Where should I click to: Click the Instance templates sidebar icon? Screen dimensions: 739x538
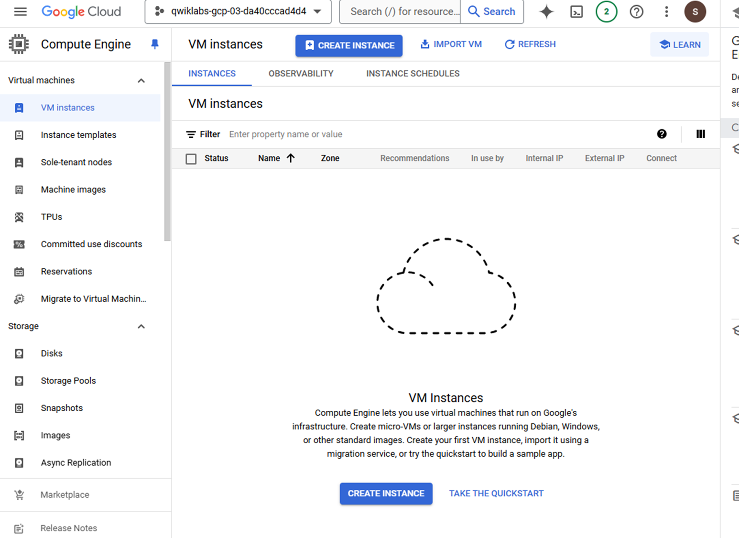coord(19,135)
